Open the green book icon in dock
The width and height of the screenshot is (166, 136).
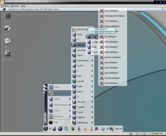pyautogui.click(x=73, y=129)
